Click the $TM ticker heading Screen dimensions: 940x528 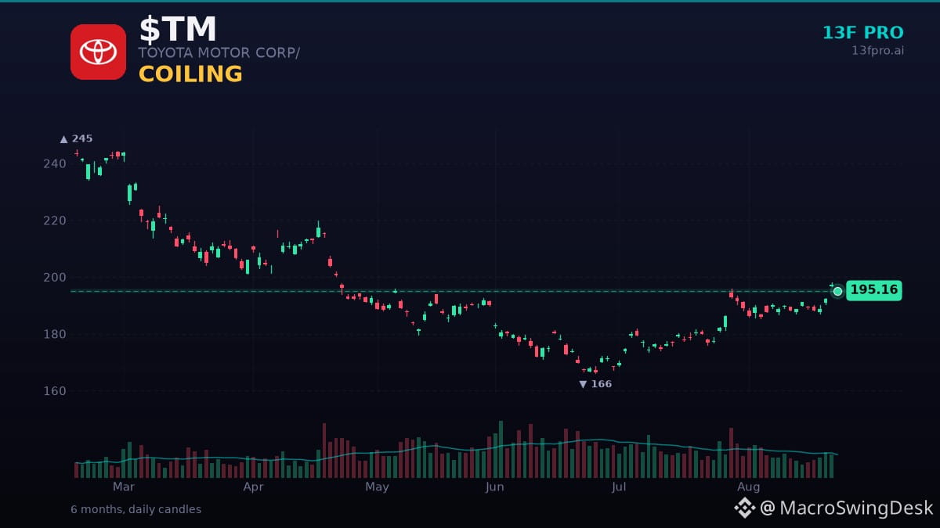[x=178, y=30]
